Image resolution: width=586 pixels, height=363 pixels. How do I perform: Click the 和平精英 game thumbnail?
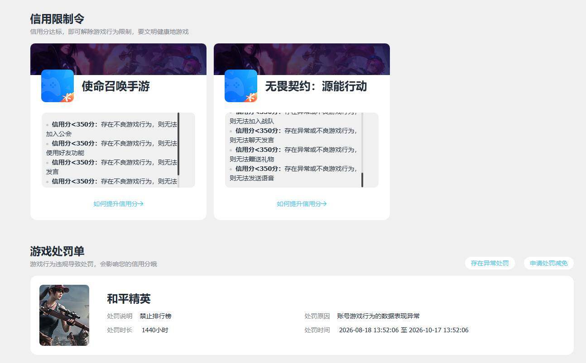(x=64, y=315)
